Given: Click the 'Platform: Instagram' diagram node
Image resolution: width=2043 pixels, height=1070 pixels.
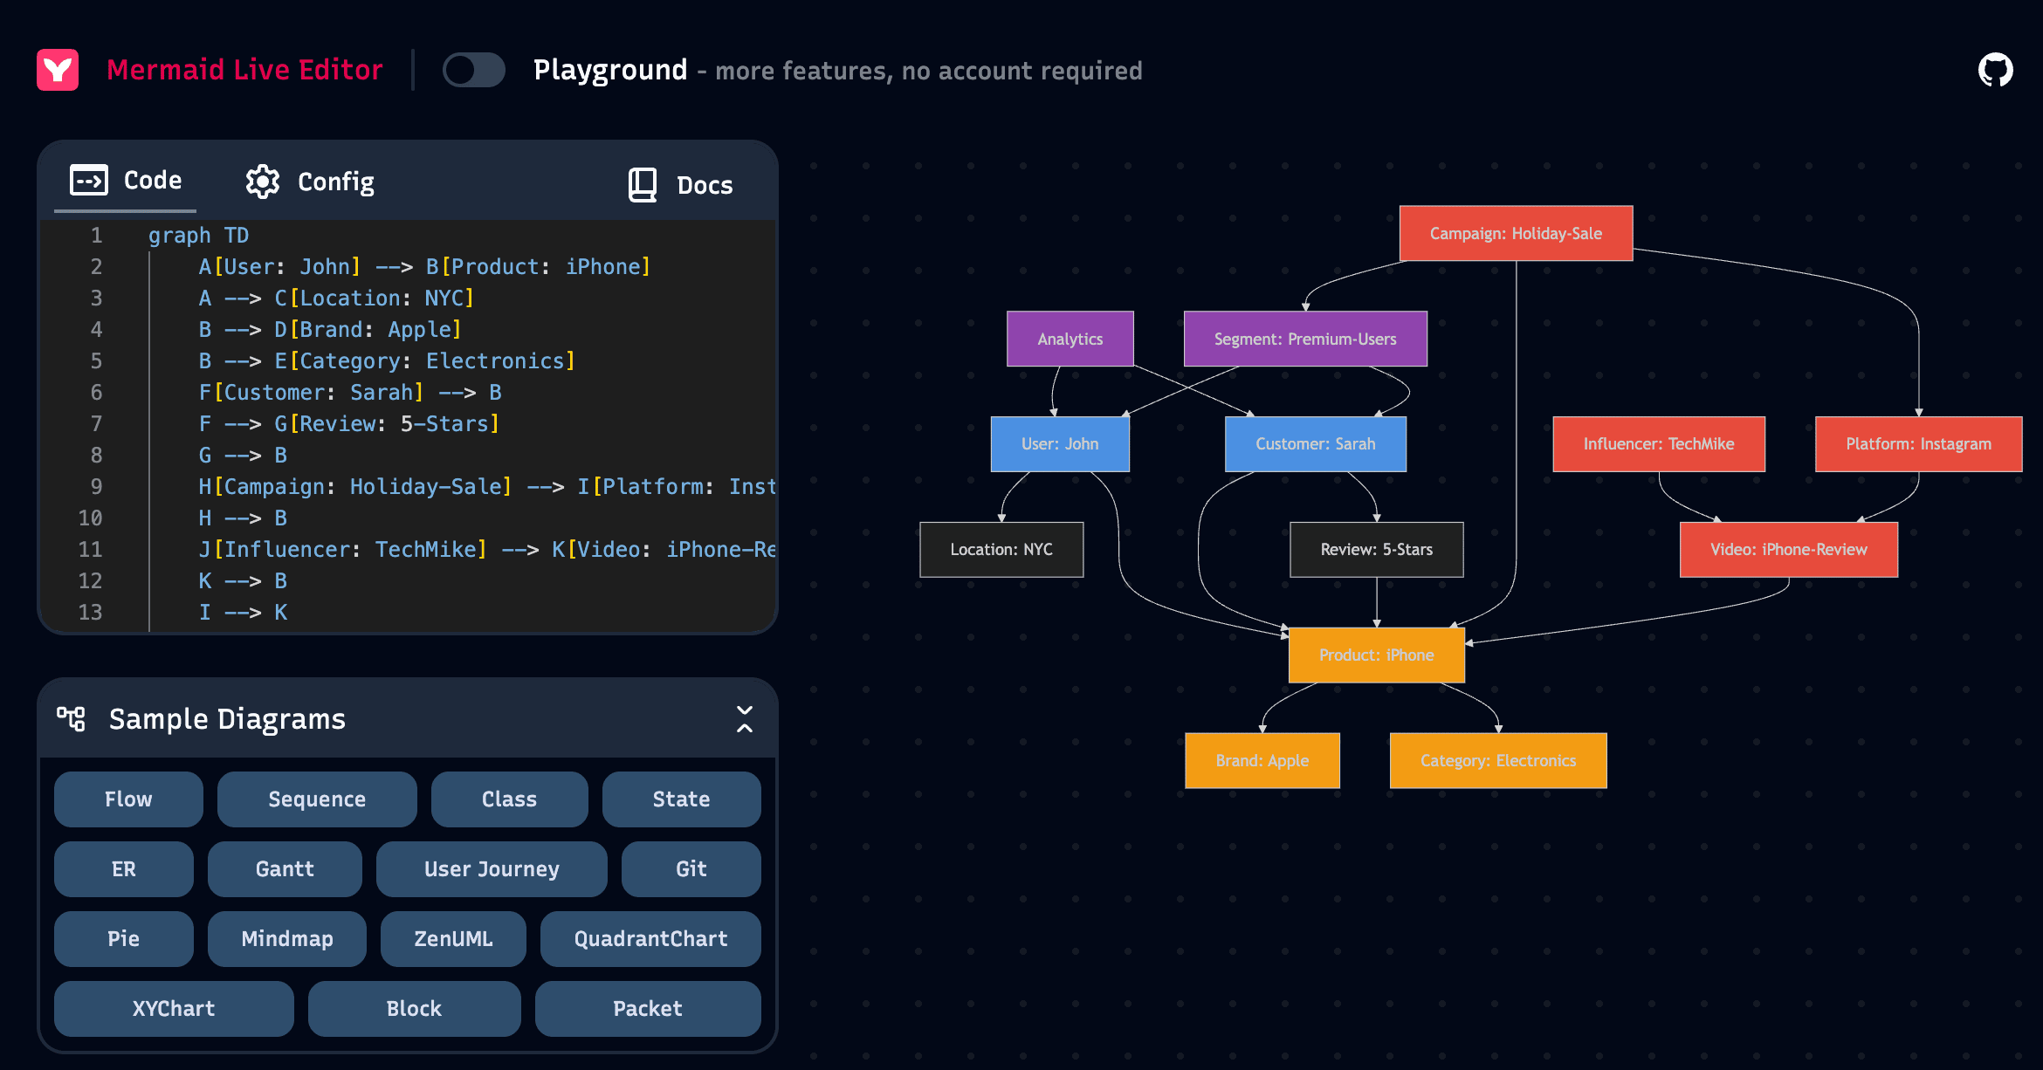Looking at the screenshot, I should 1919,444.
